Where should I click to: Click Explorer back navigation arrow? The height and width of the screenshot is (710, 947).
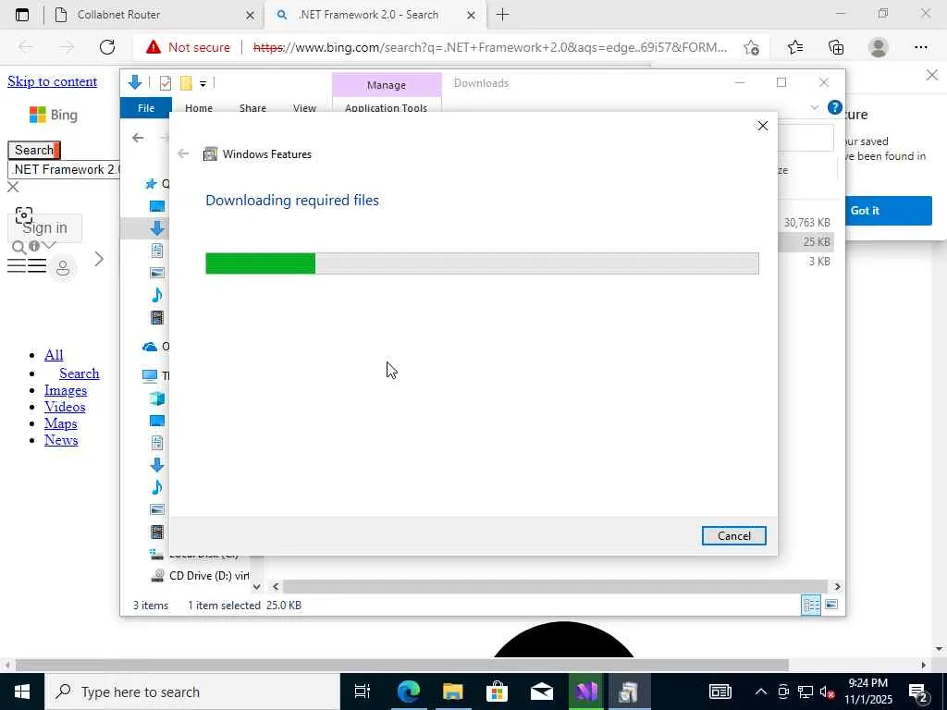pyautogui.click(x=138, y=138)
